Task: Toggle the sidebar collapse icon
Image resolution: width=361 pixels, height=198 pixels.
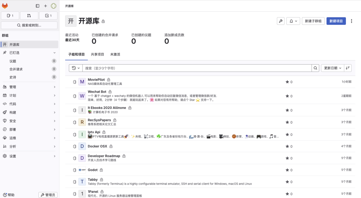Action: pyautogui.click(x=37, y=6)
